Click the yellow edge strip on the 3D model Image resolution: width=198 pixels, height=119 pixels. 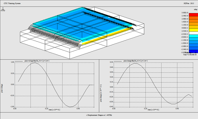[x=106, y=37]
